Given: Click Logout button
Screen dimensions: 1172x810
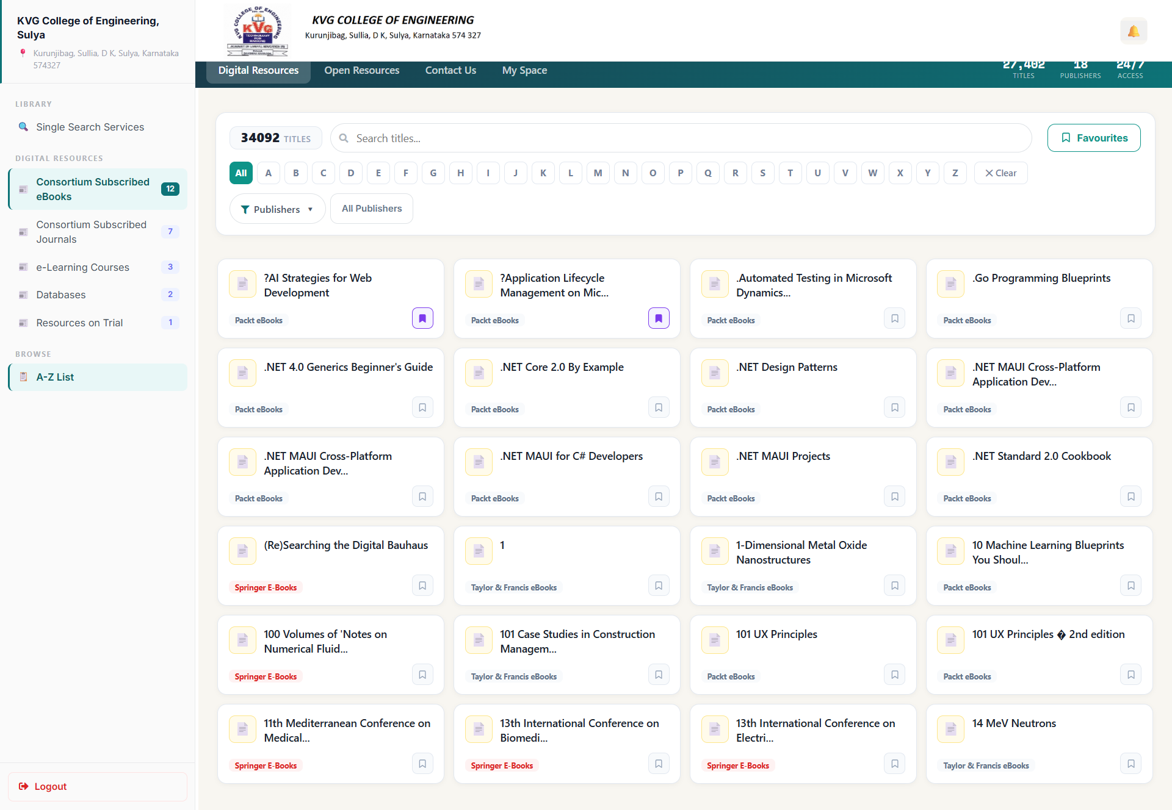Looking at the screenshot, I should click(98, 786).
